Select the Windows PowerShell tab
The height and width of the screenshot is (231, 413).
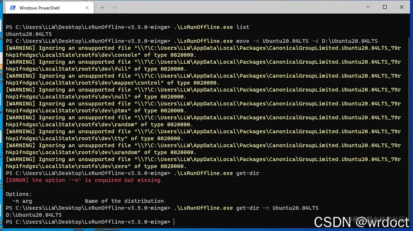[49, 8]
